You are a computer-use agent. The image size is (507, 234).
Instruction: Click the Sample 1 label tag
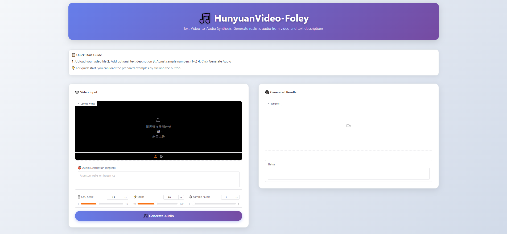click(x=274, y=104)
